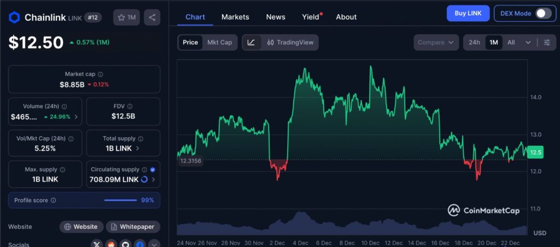Screen dimensions: 560x247
Task: Expand Total supply details chevron
Action: pyautogui.click(x=138, y=148)
